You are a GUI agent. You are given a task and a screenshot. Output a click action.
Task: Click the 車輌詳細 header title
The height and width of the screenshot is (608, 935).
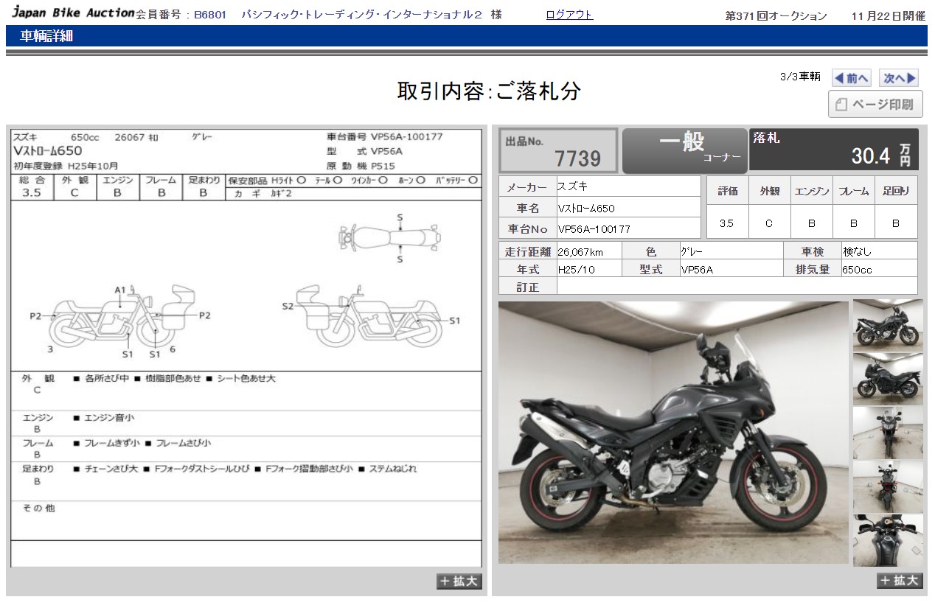click(x=46, y=36)
